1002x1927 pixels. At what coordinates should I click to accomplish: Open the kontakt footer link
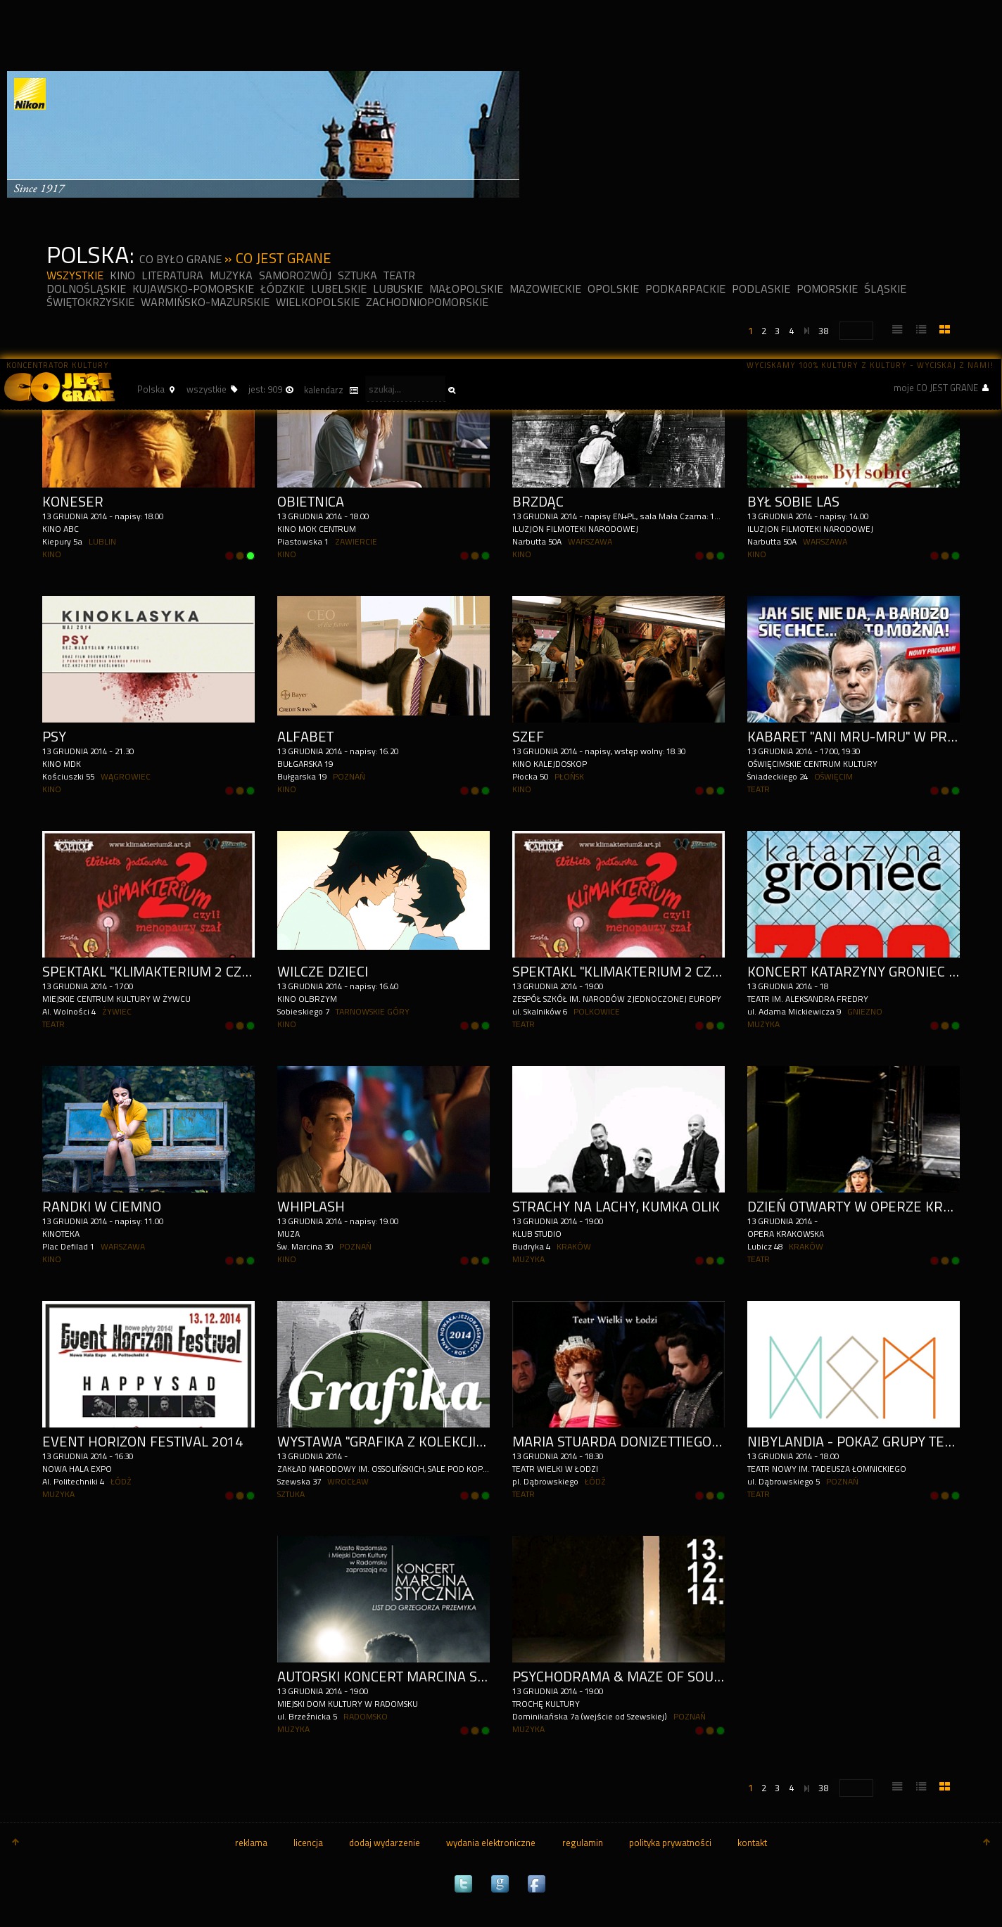coord(752,1843)
